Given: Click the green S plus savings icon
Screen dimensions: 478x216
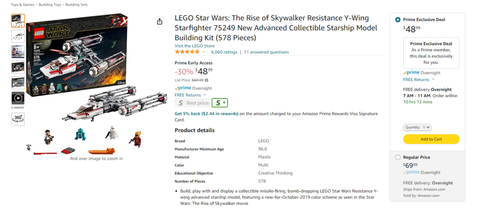Looking at the screenshot, I should pos(220,103).
